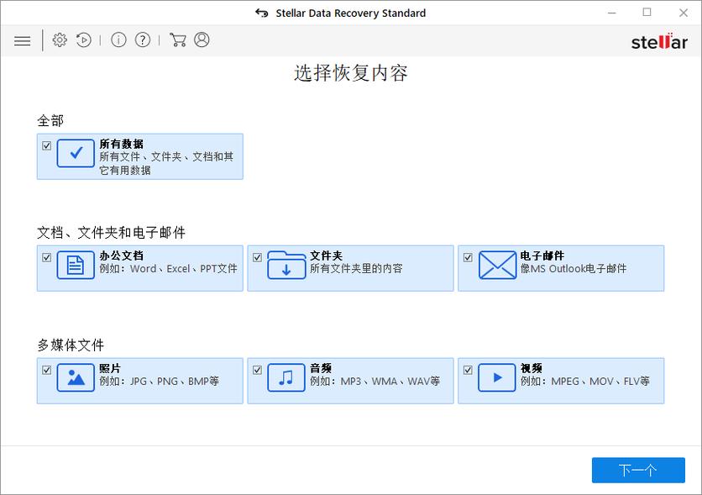The height and width of the screenshot is (495, 702).
Task: Click the stellar logo
Action: tap(659, 42)
